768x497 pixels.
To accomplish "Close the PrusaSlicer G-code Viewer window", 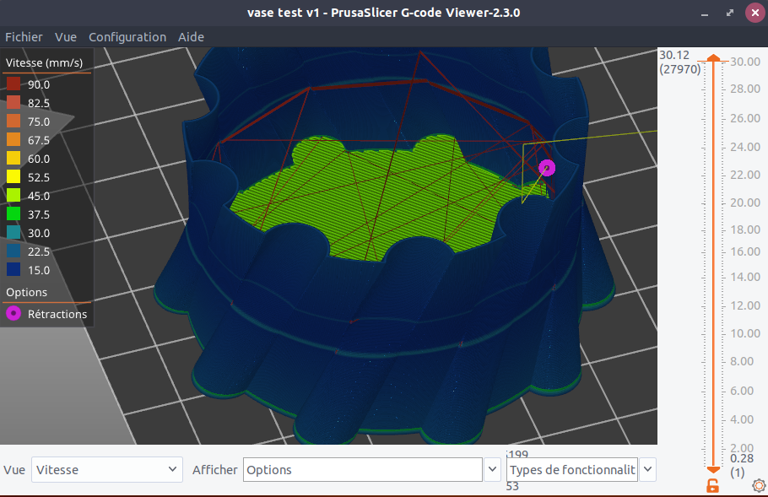I will (754, 13).
